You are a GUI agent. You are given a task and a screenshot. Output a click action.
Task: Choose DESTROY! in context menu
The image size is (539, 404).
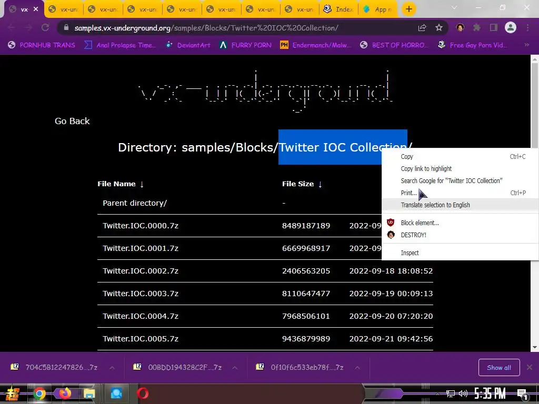pyautogui.click(x=460, y=235)
